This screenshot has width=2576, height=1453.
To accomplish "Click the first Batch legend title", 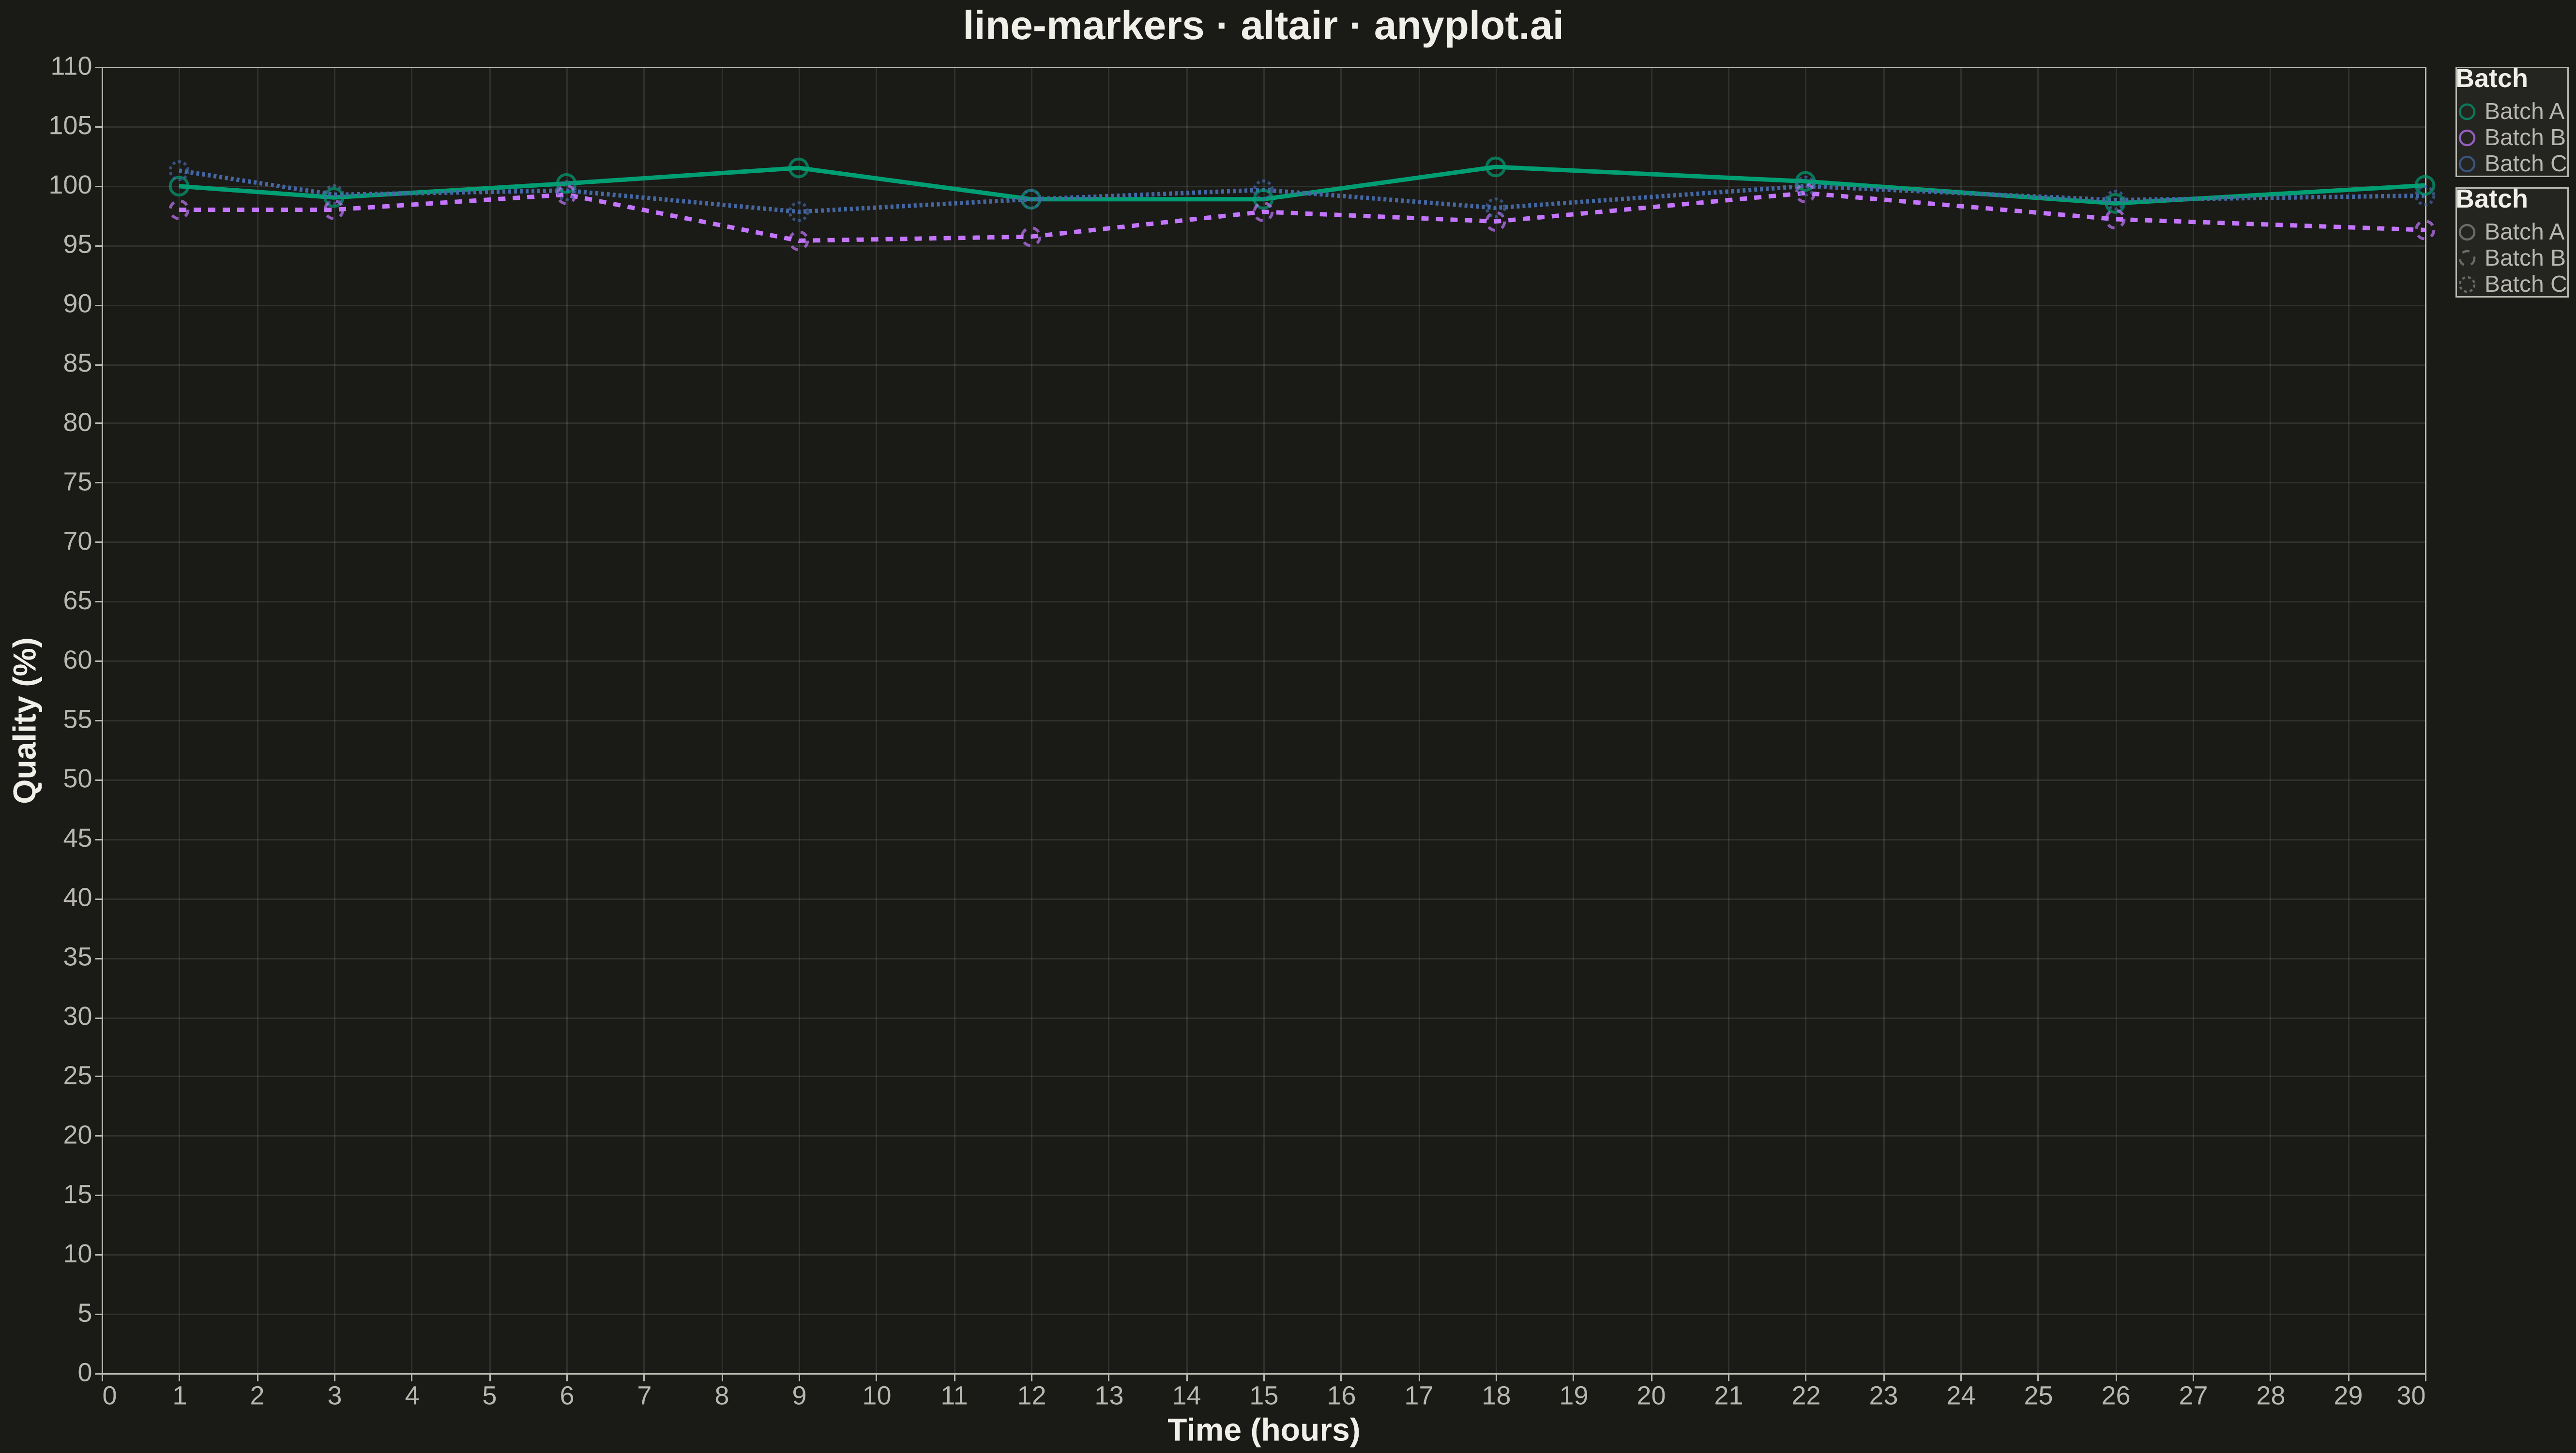I will 2491,79.
